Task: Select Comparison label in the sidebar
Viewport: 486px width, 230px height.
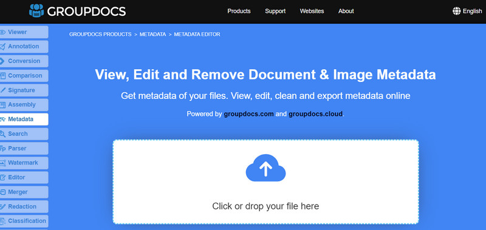Action: pos(25,75)
